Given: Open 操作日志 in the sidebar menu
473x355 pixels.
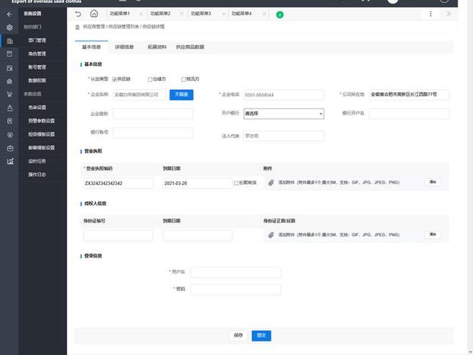Looking at the screenshot, I should (37, 175).
